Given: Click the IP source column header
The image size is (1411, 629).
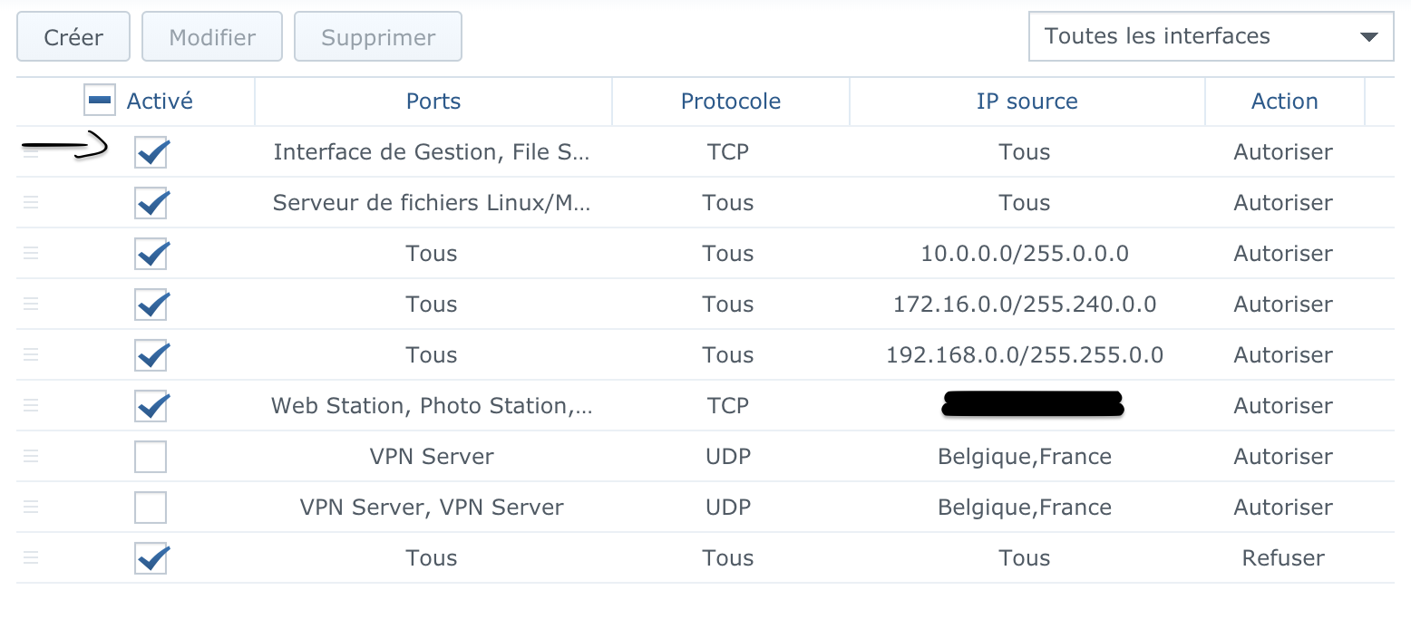Looking at the screenshot, I should (1027, 102).
